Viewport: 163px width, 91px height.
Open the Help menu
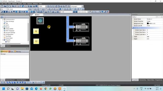tap(40, 4)
